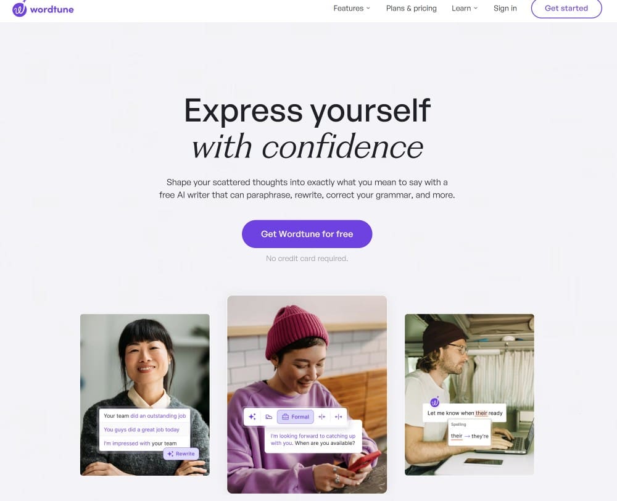This screenshot has height=501, width=617.
Task: Click the underlined word 'their' in the message
Action: click(x=481, y=413)
